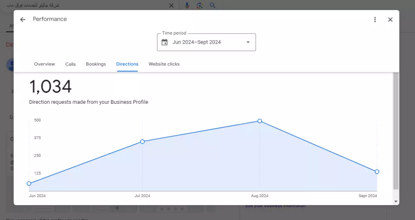Open the Jun 2024–Sept 2024 period selector

197,42
